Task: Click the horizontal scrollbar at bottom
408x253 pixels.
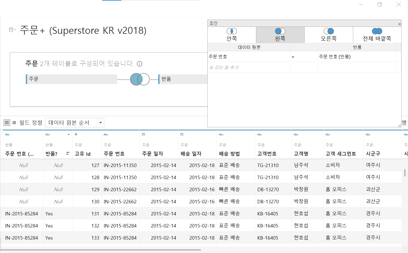Action: point(100,250)
